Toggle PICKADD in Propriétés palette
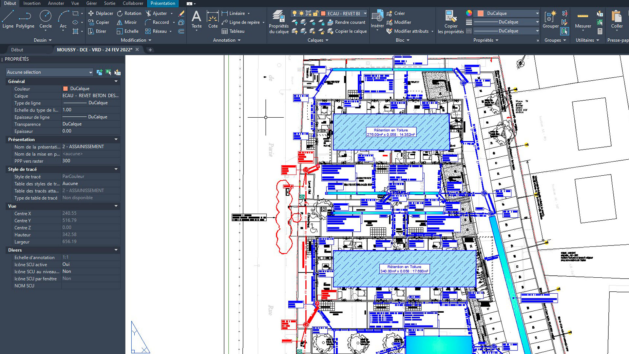Image resolution: width=629 pixels, height=354 pixels. [100, 72]
